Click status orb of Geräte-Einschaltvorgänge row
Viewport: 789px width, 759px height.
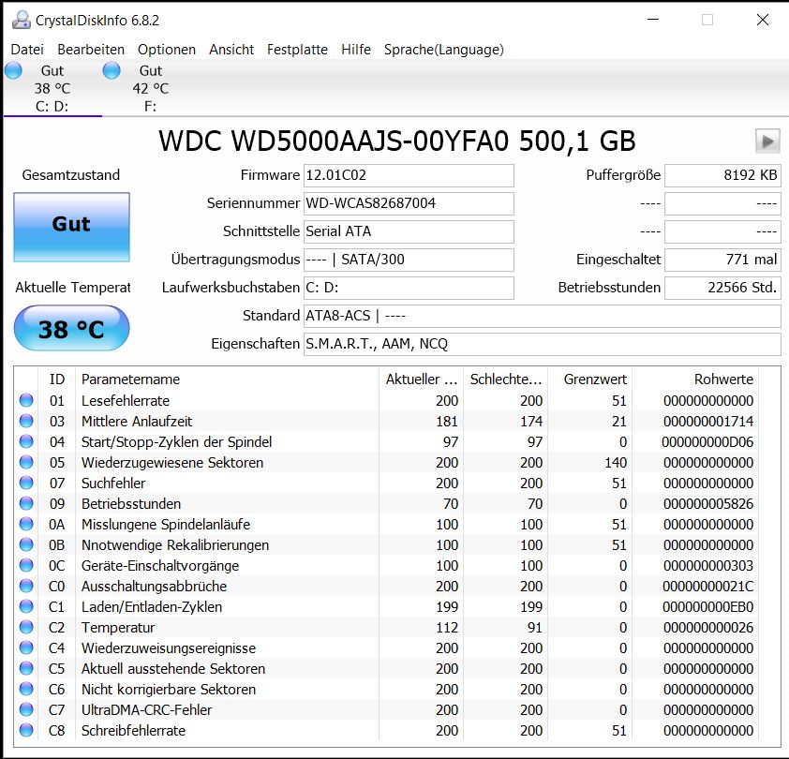(x=26, y=566)
